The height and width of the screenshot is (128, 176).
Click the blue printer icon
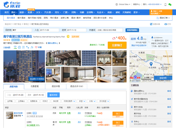tap(166, 24)
